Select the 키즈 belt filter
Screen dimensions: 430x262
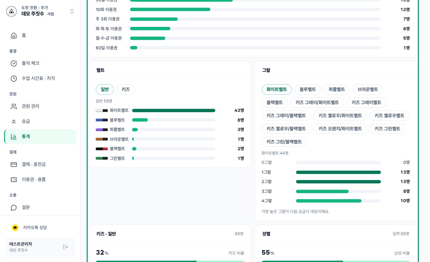pos(126,89)
